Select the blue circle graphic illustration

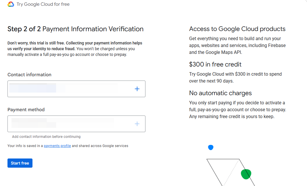211,147
